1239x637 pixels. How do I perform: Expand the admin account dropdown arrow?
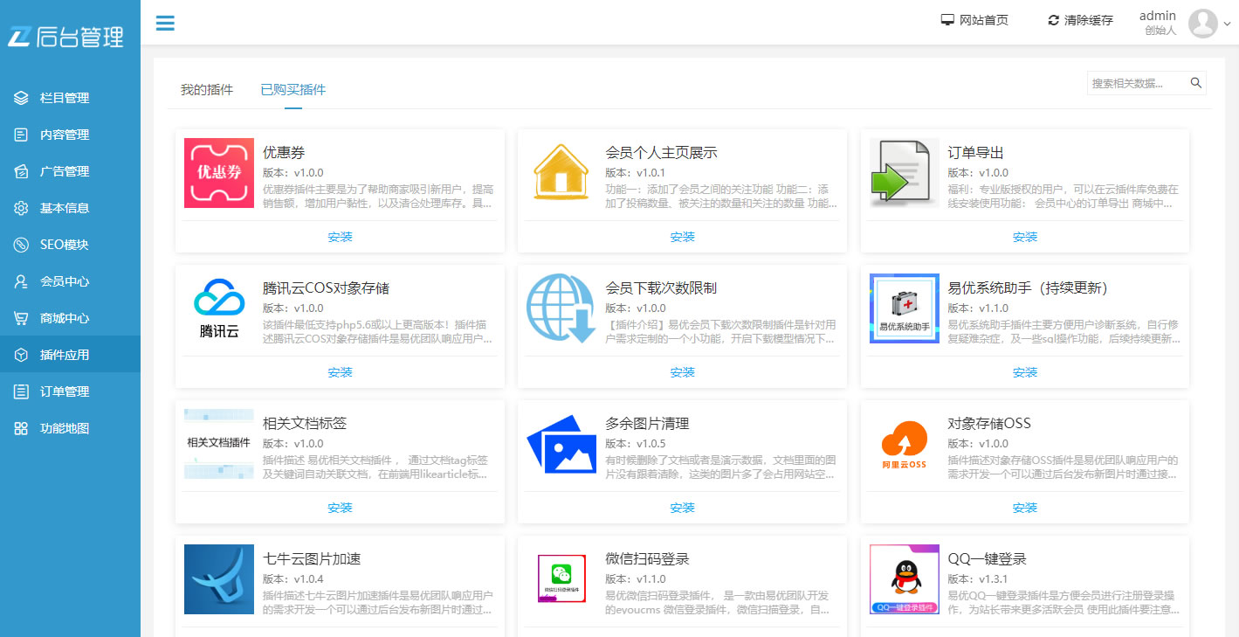coord(1227,24)
